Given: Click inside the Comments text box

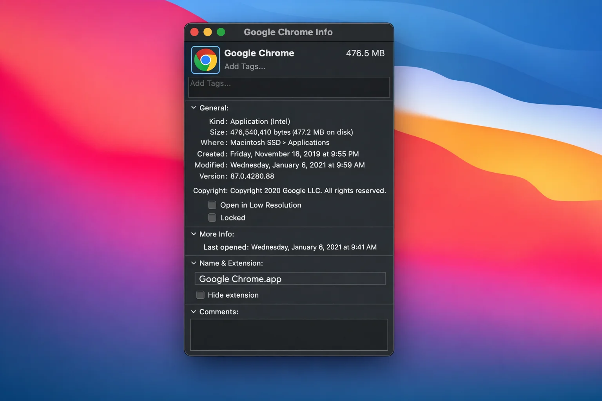Looking at the screenshot, I should [x=289, y=335].
